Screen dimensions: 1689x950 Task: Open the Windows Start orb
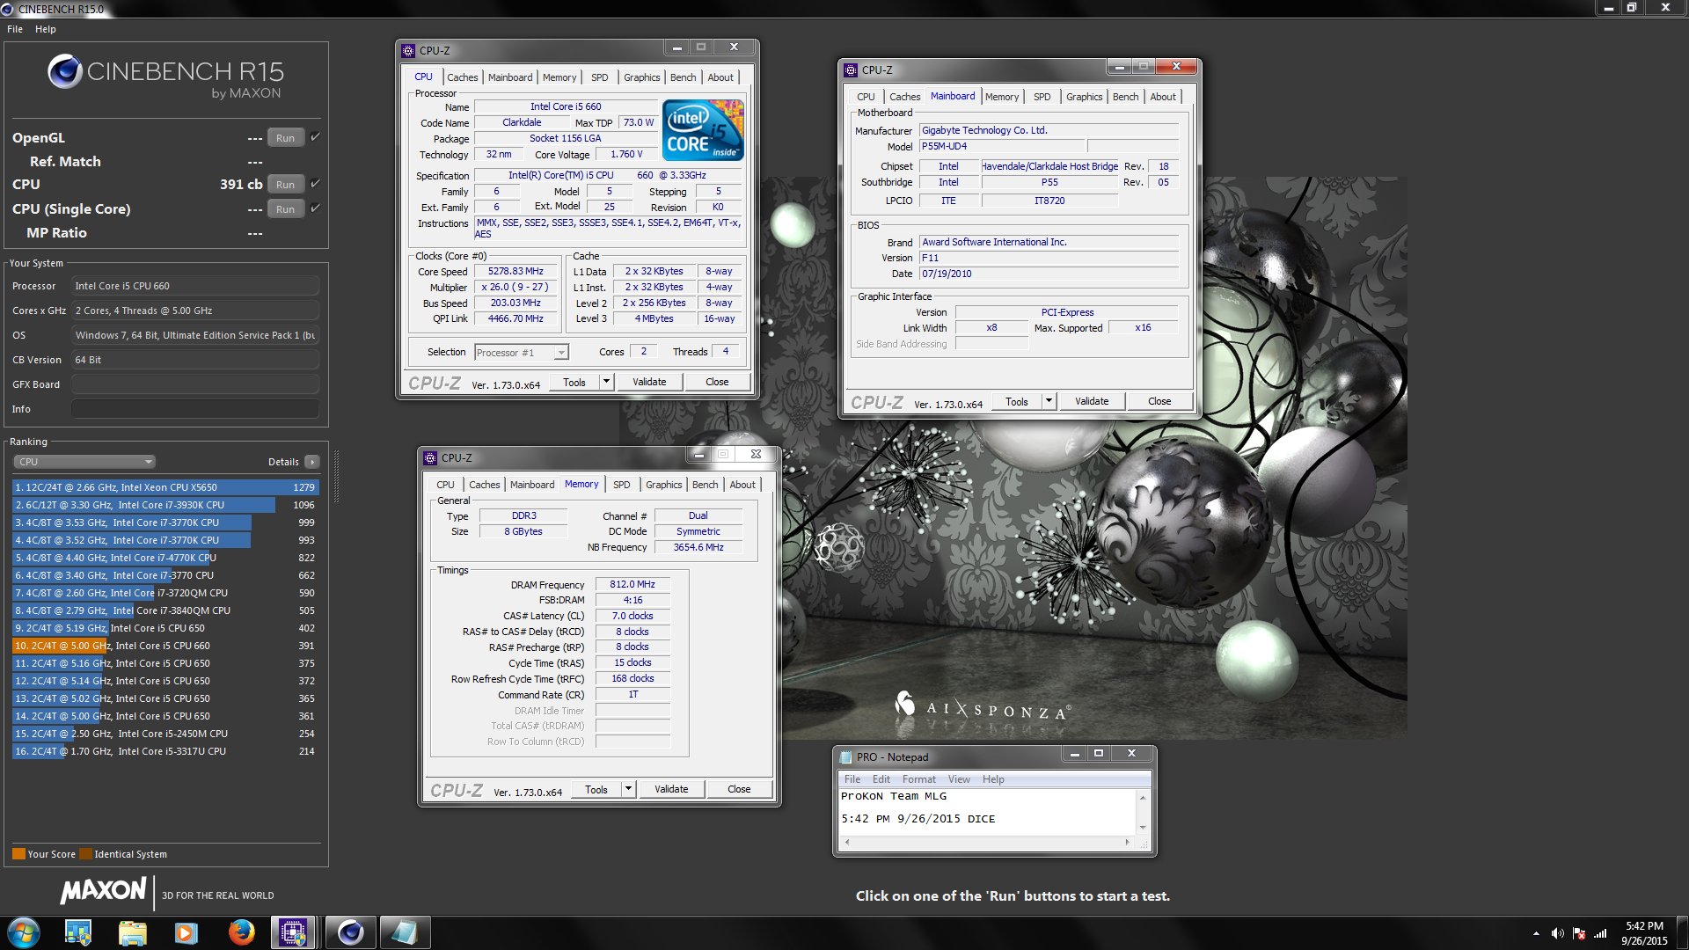24,932
